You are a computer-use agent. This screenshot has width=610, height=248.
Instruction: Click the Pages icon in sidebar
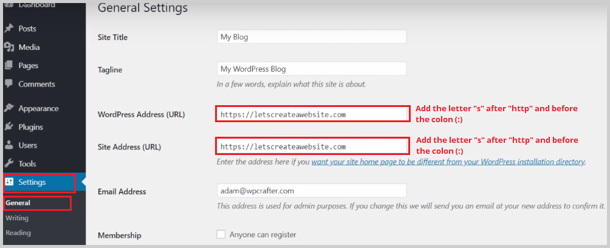coord(9,66)
